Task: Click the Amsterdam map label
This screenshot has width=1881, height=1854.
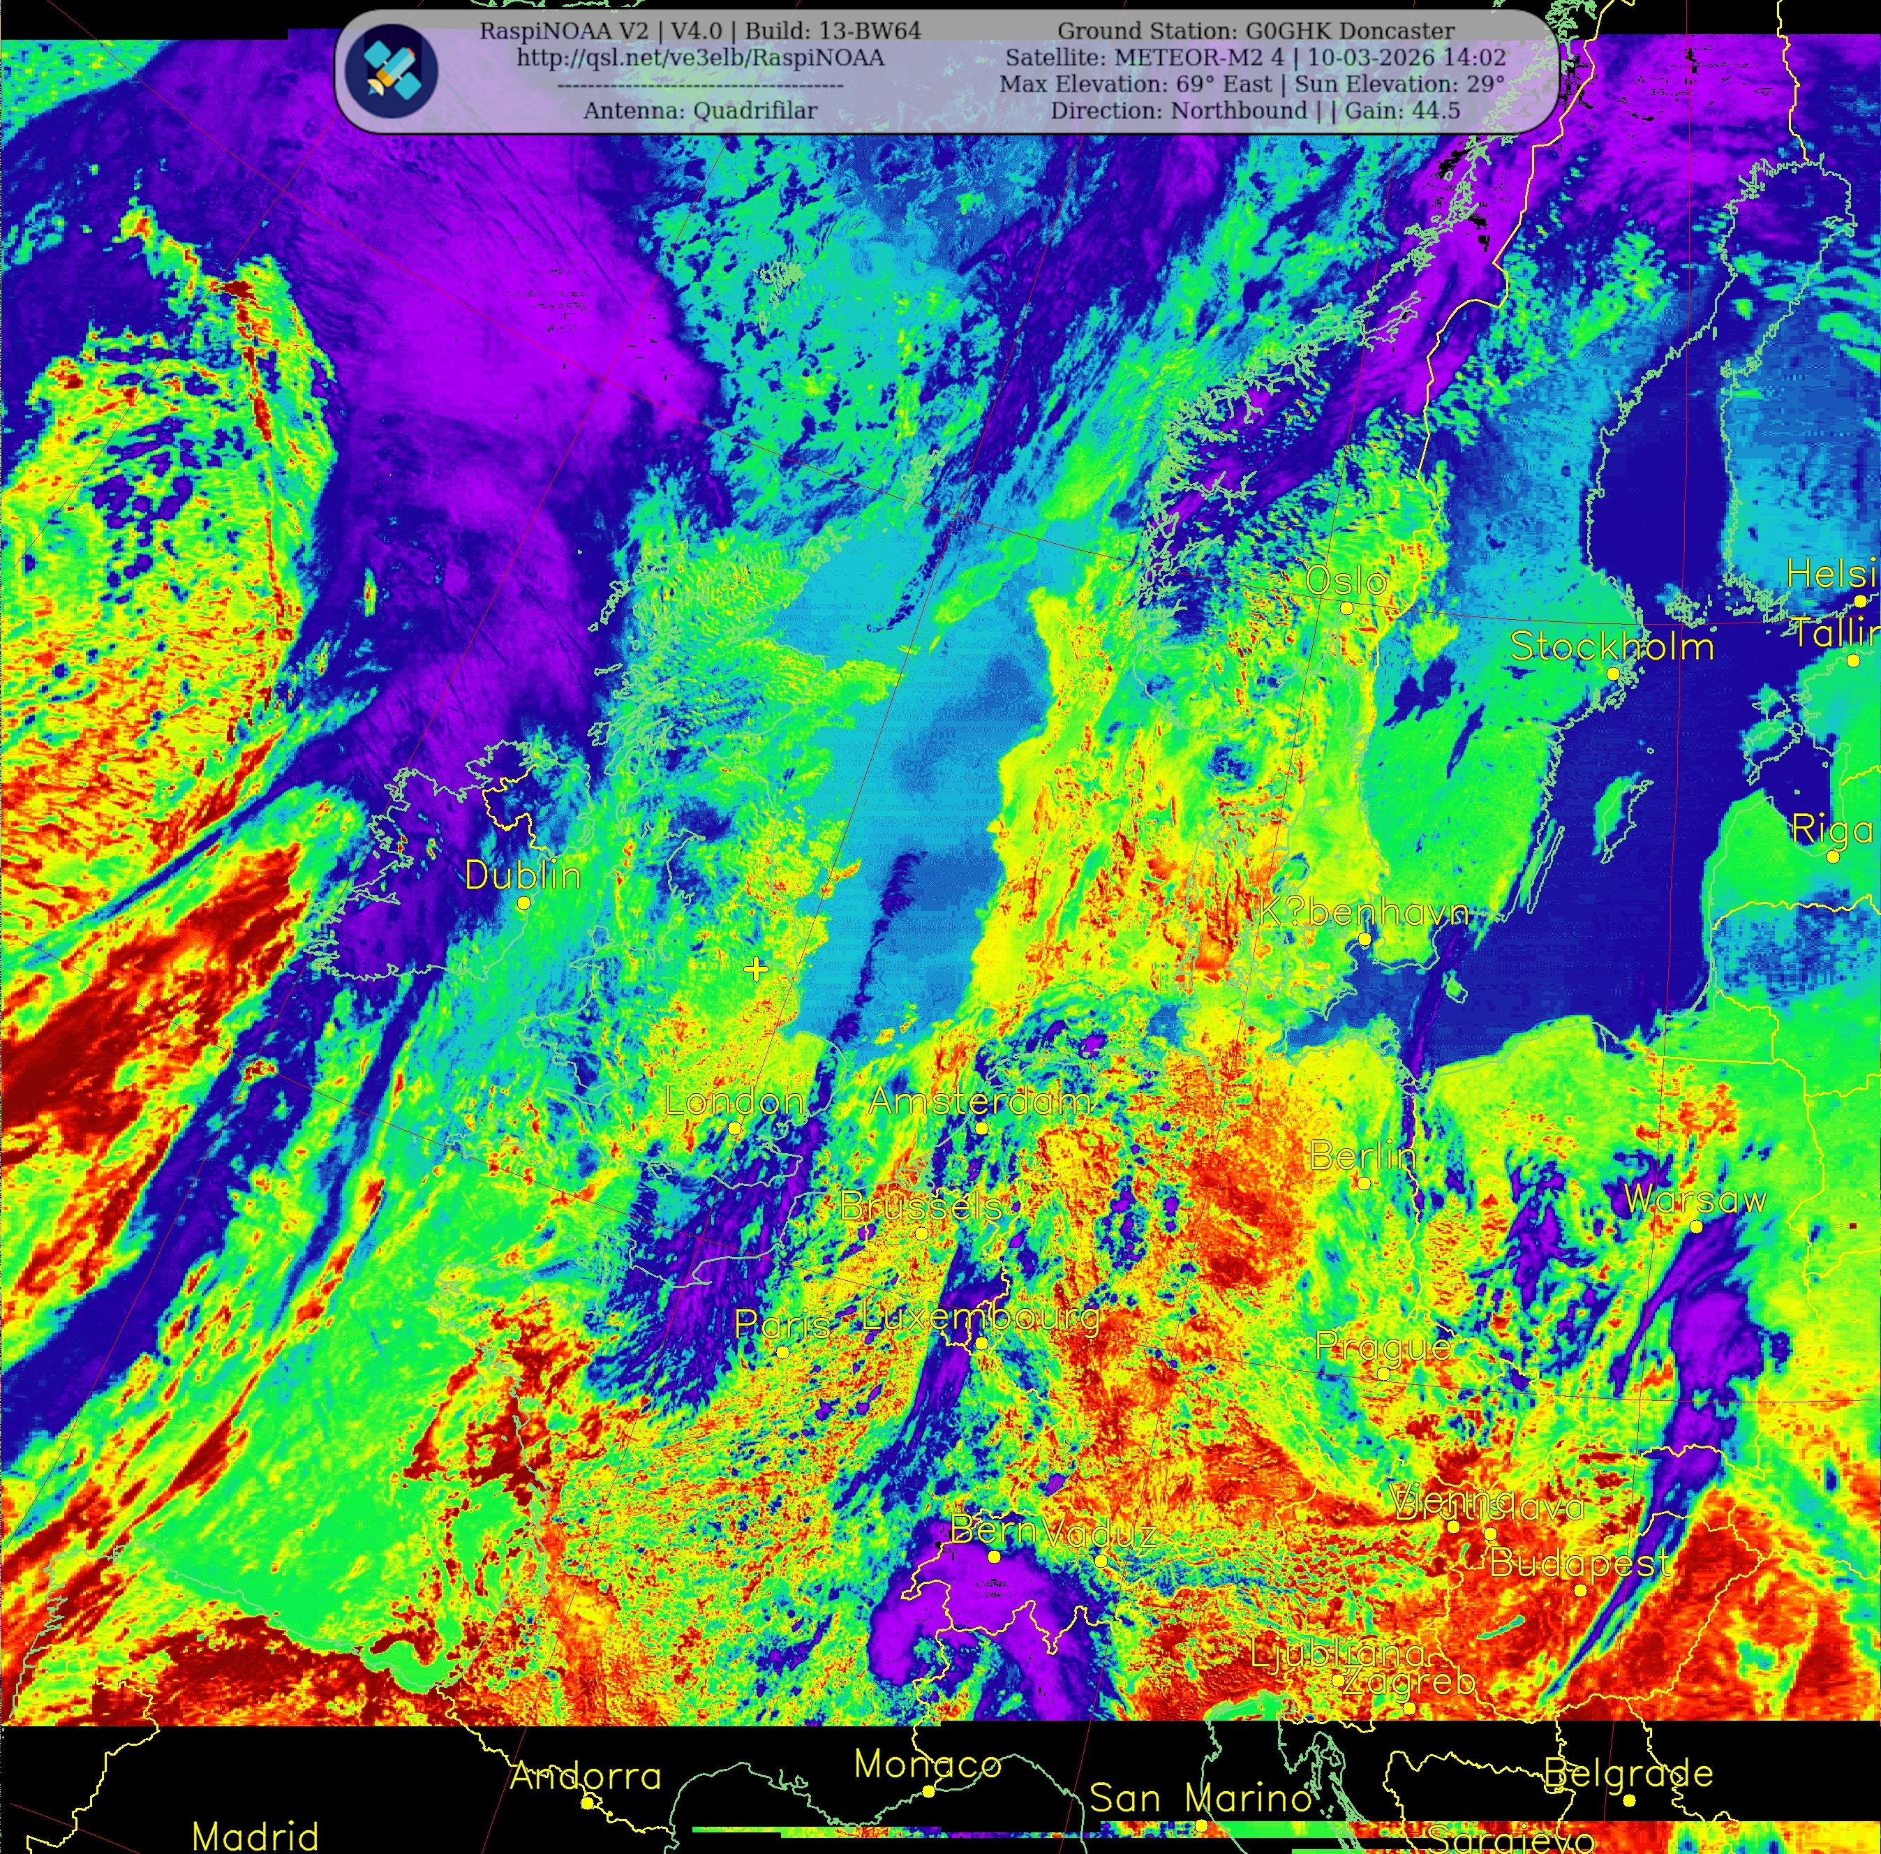Action: 979,1102
